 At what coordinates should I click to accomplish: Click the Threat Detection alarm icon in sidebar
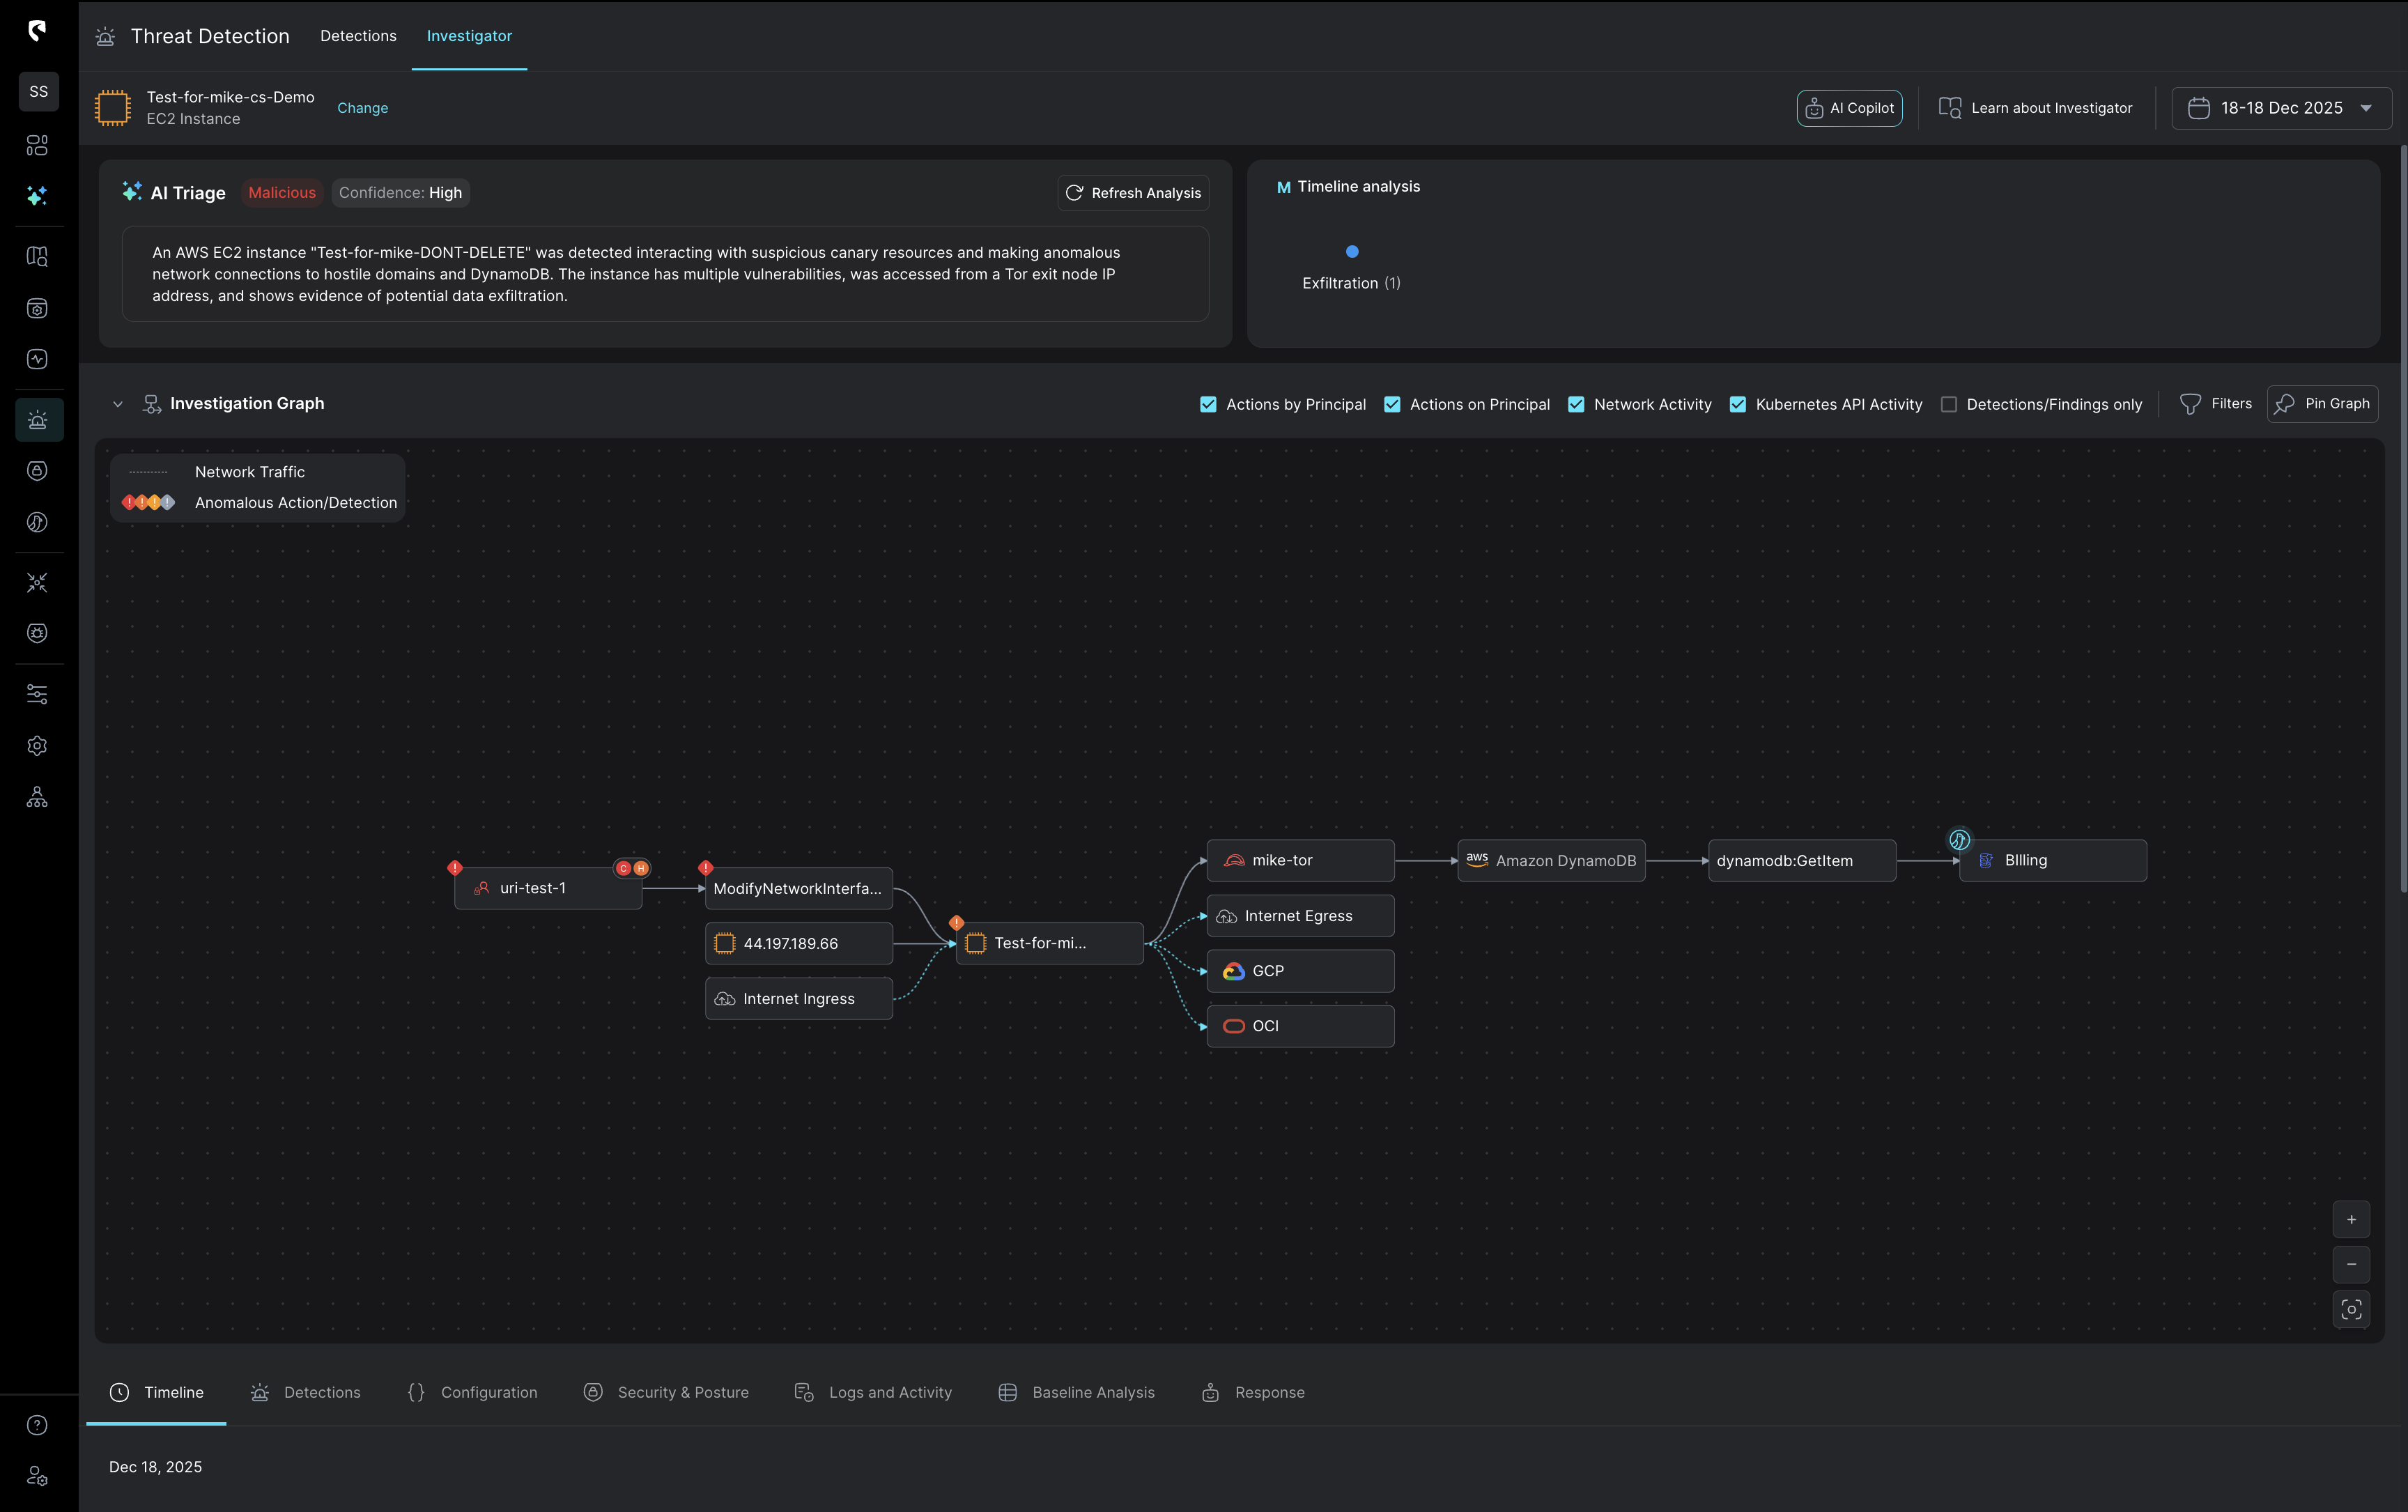coord(37,419)
